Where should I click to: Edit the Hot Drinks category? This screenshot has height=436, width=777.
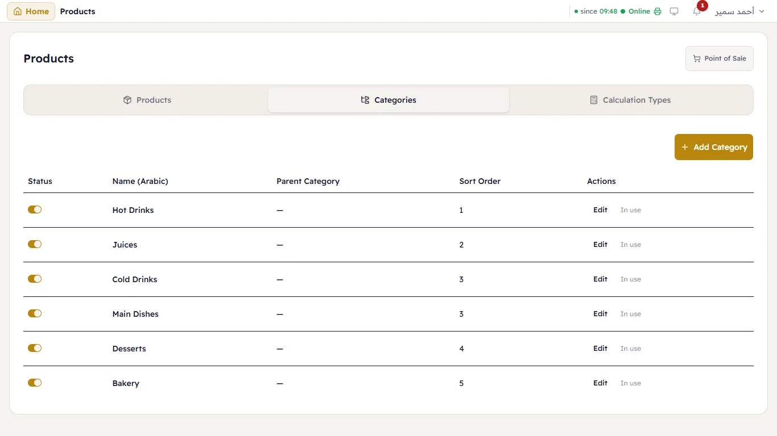point(601,210)
